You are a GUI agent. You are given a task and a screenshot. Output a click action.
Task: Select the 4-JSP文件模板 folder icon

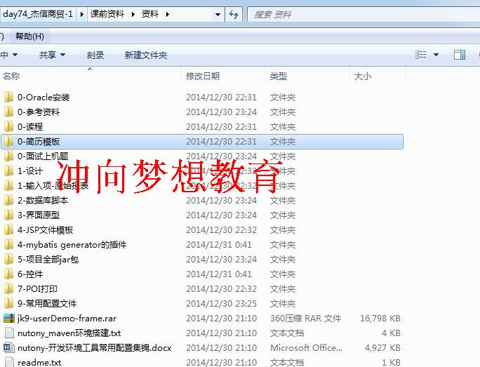9,230
